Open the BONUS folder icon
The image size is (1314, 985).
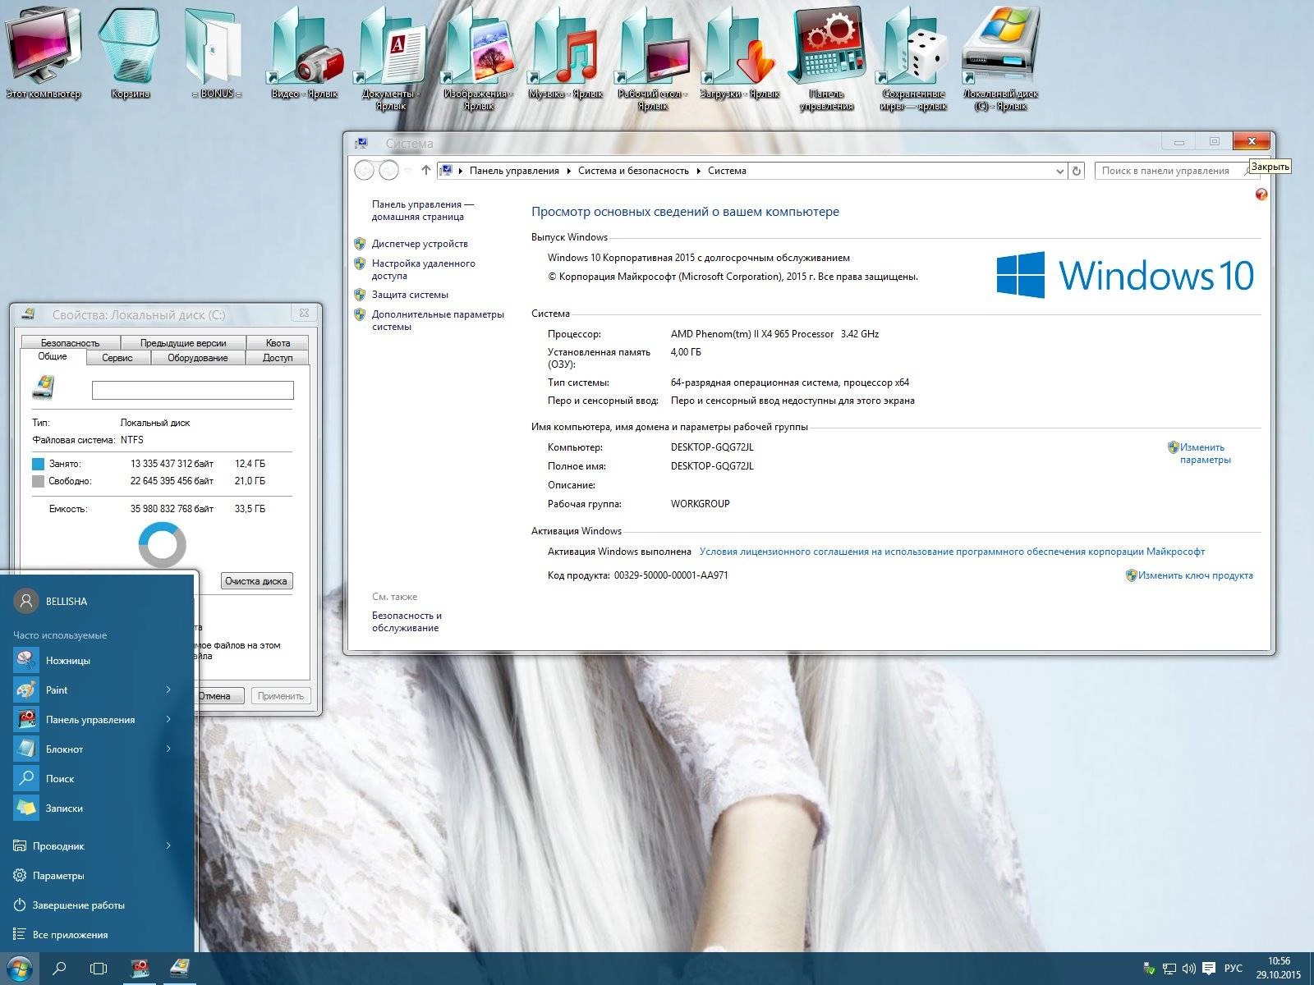pos(217,53)
